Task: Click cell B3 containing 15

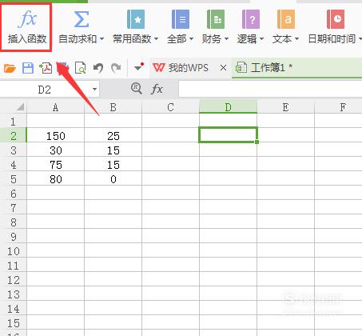Action: tap(113, 150)
